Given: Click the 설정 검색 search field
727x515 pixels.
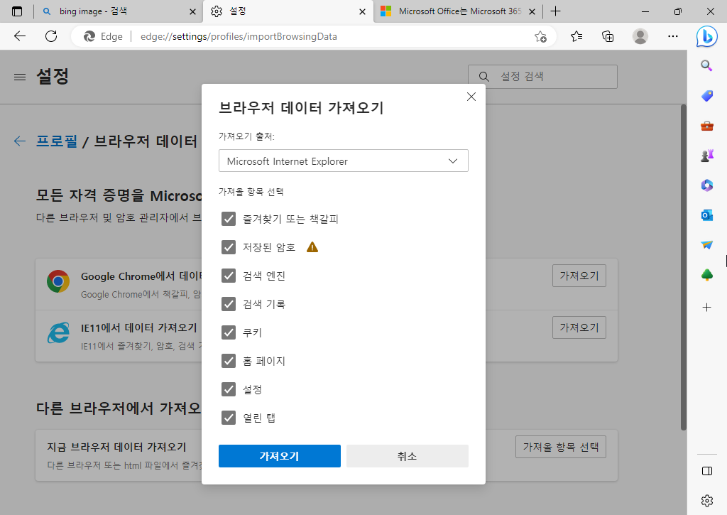Looking at the screenshot, I should click(542, 77).
